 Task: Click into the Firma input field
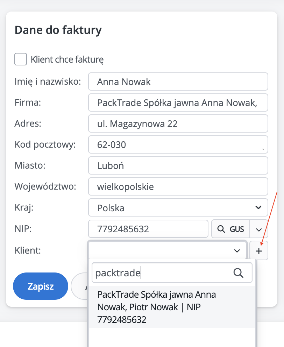point(178,103)
